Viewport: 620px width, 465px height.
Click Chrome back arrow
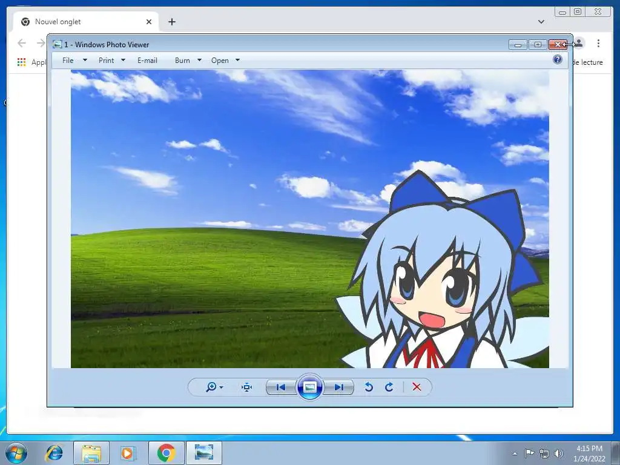(x=22, y=43)
